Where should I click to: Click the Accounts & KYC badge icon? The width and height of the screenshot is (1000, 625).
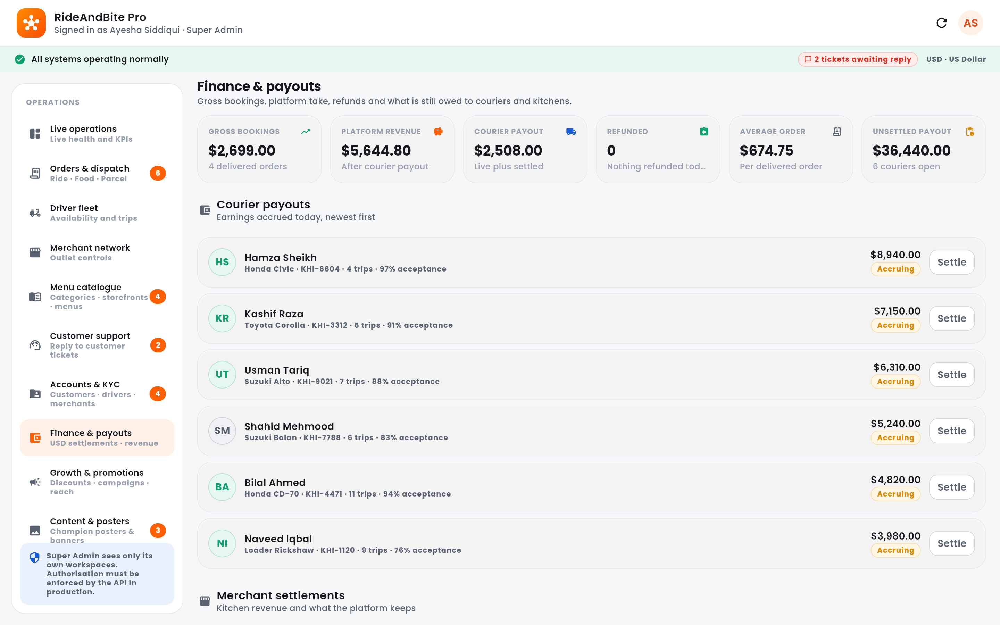pos(35,393)
